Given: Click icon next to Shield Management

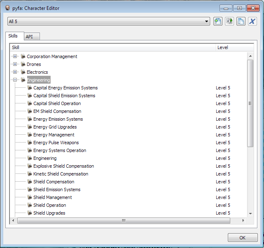Looking at the screenshot, I should pyautogui.click(x=30, y=197).
